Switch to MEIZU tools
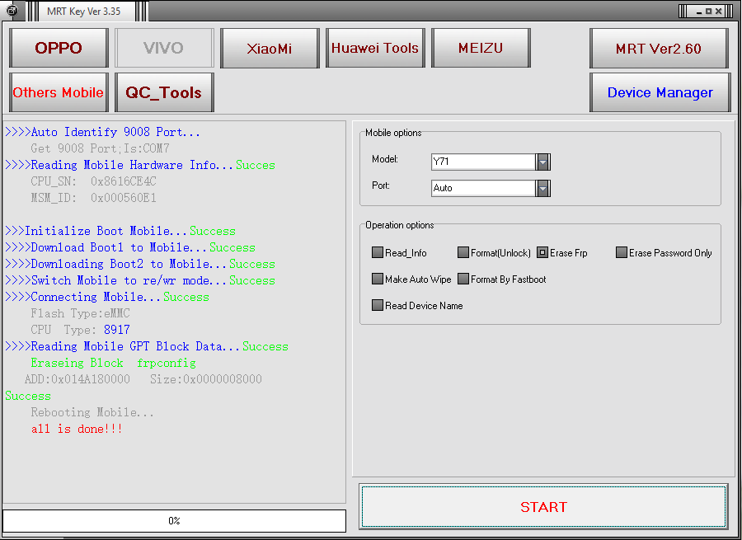This screenshot has width=742, height=540. pos(481,48)
